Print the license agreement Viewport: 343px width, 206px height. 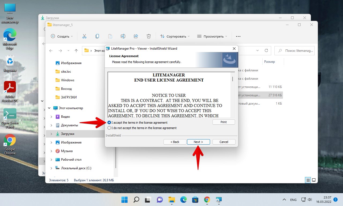click(223, 122)
